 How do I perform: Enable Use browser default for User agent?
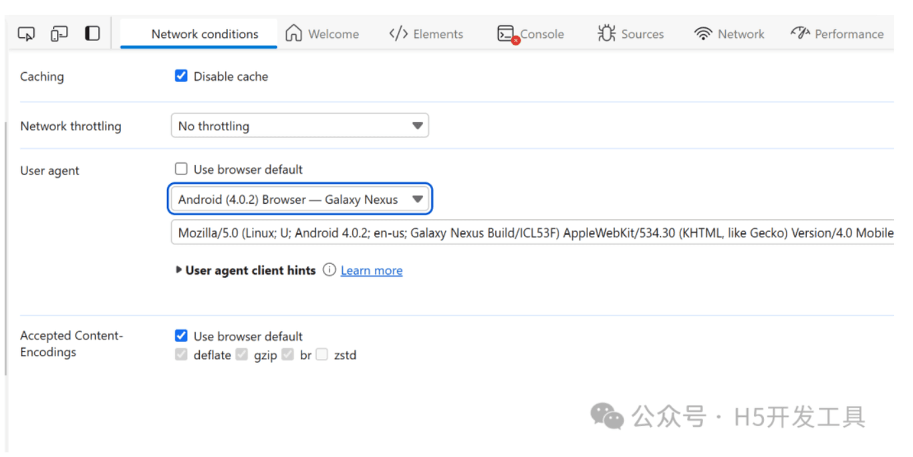pyautogui.click(x=181, y=169)
